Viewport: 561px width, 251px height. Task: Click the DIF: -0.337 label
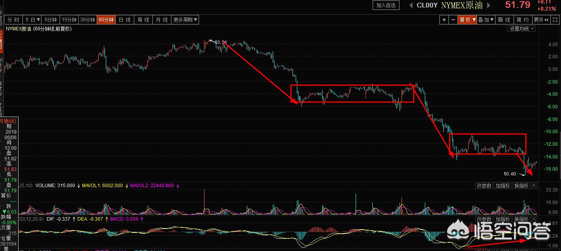59,219
